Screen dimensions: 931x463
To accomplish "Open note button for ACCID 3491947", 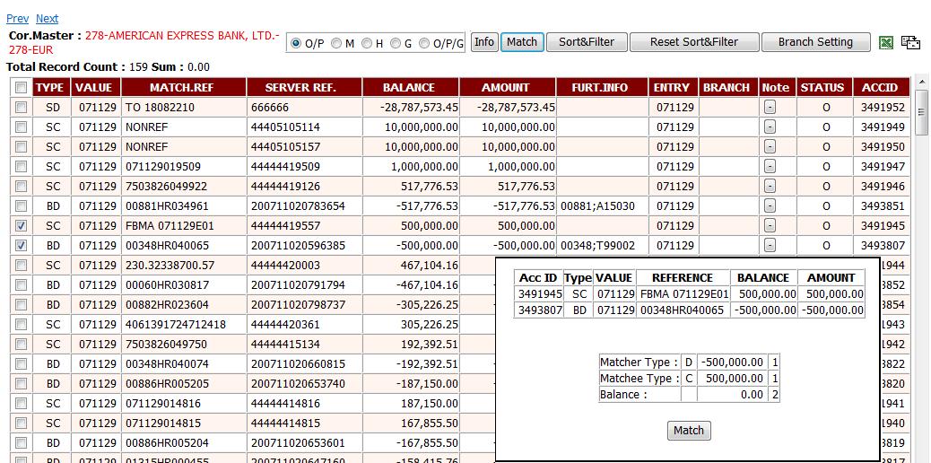I will coord(770,167).
